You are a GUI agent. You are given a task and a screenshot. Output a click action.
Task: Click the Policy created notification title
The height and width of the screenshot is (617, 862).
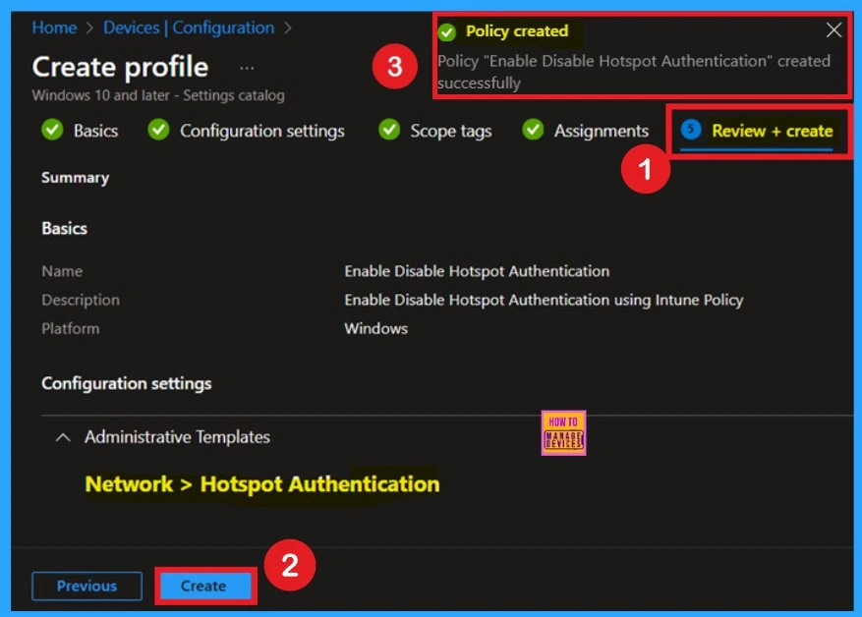(x=517, y=31)
